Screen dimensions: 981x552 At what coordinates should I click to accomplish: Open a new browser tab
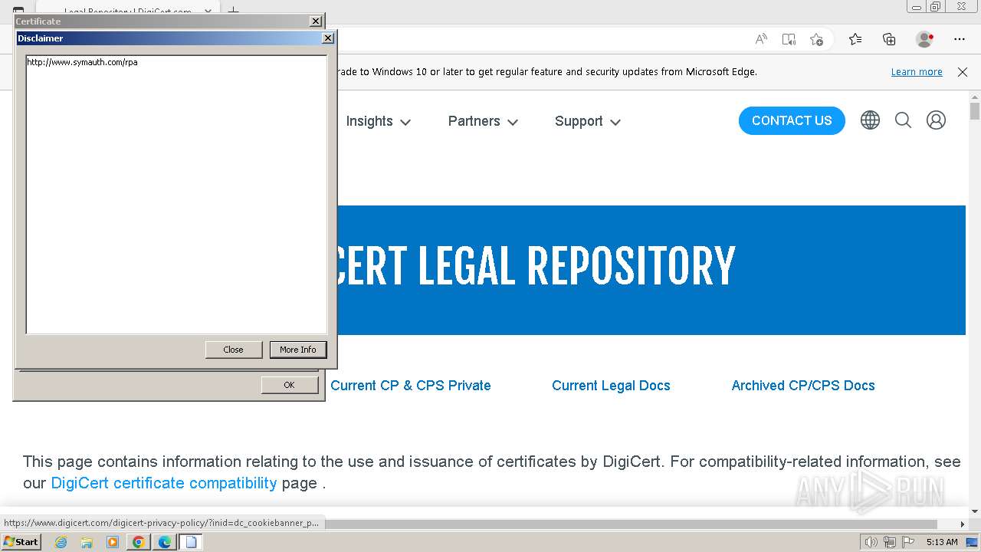(x=234, y=12)
